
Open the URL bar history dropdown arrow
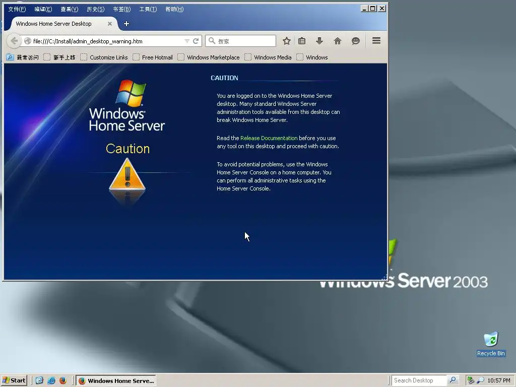[187, 41]
